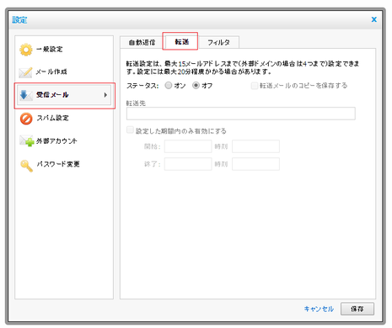Image resolution: width=392 pixels, height=328 pixels.
Task: Click the envelope pencil icon for メール作成
Action: coord(25,72)
